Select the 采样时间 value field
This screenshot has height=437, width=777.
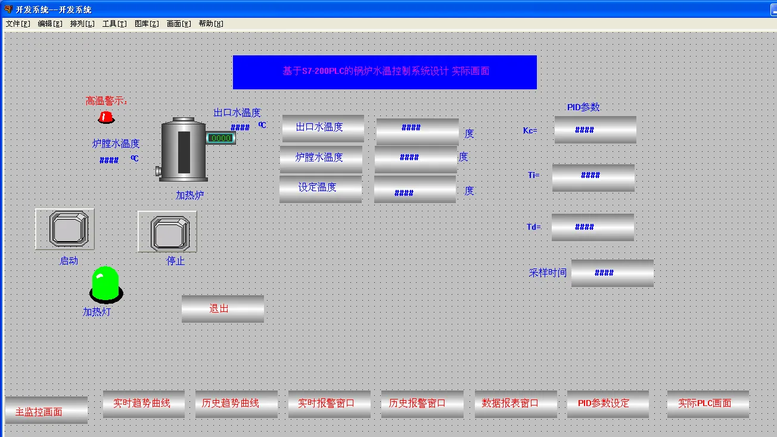point(613,273)
